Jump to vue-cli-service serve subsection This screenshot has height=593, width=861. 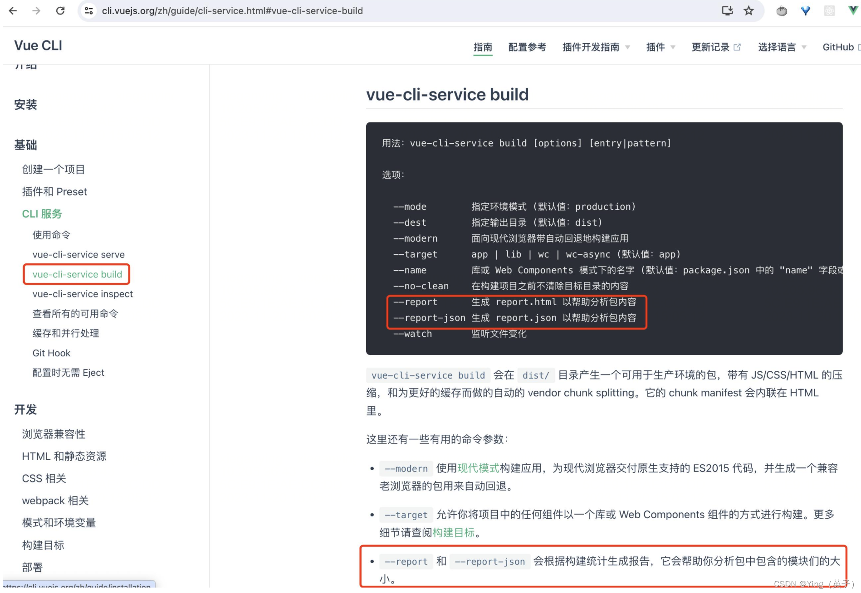coord(78,254)
